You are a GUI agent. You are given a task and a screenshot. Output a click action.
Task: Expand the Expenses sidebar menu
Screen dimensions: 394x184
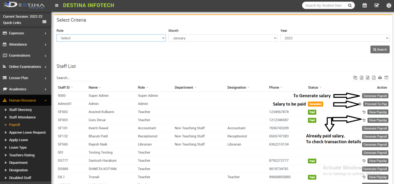[x=25, y=33]
